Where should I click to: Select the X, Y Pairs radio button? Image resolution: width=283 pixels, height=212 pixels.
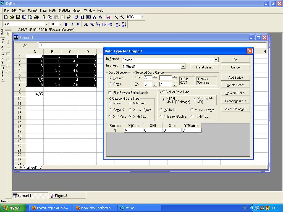point(111,116)
